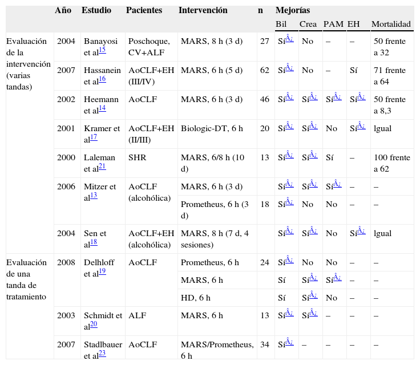Open reference 21 for Laleman et al
The width and height of the screenshot is (420, 365).
coord(102,167)
